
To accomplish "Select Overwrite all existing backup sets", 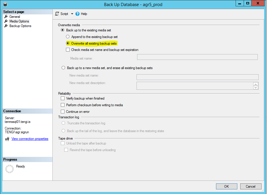I will pyautogui.click(x=68, y=43).
